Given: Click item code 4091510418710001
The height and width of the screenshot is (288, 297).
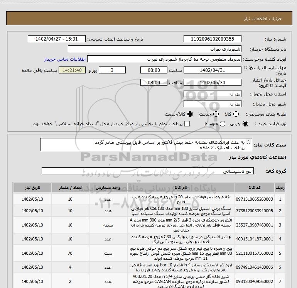Looking at the screenshot, I should tap(255, 239).
